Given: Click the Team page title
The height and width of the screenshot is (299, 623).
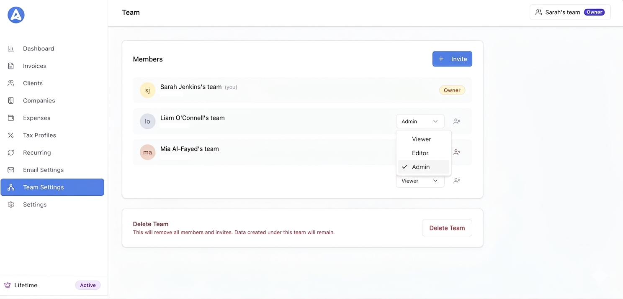Looking at the screenshot, I should (131, 13).
